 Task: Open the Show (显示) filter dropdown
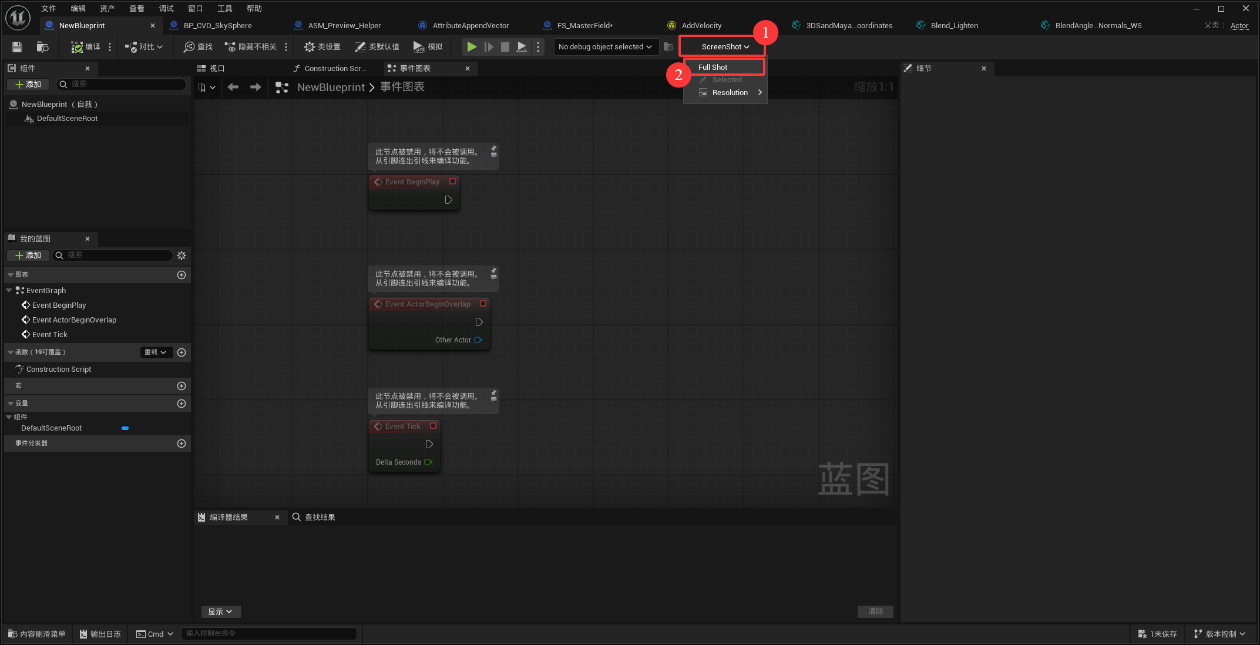pyautogui.click(x=221, y=612)
